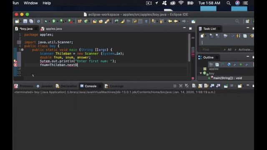Click the Save All icon
Viewport: 267px width, 150px height.
pyautogui.click(x=31, y=21)
